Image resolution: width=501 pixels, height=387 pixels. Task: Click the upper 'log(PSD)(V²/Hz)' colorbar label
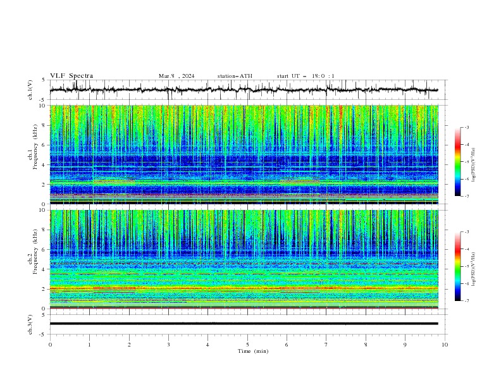[x=474, y=165]
